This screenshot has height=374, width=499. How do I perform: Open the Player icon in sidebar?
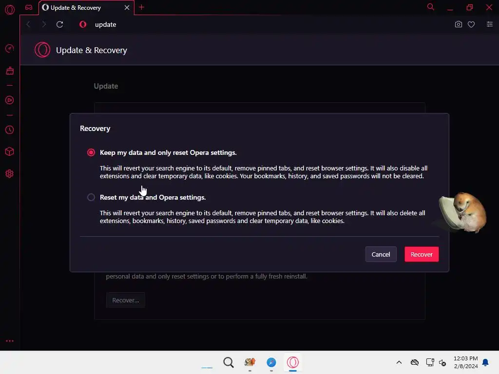[x=10, y=100]
